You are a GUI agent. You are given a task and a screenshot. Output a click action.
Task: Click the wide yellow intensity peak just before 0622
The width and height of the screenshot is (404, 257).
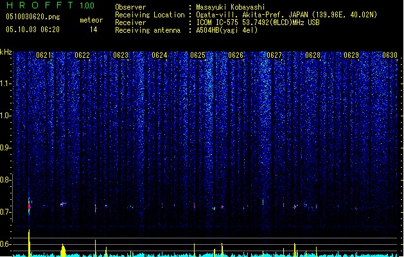pos(63,250)
